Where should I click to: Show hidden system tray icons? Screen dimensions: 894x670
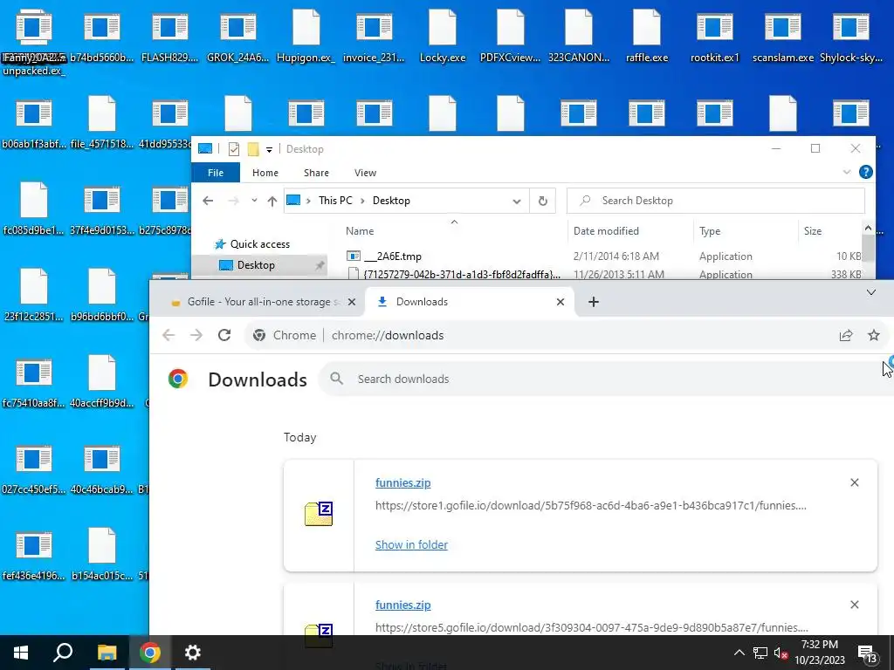tap(739, 653)
